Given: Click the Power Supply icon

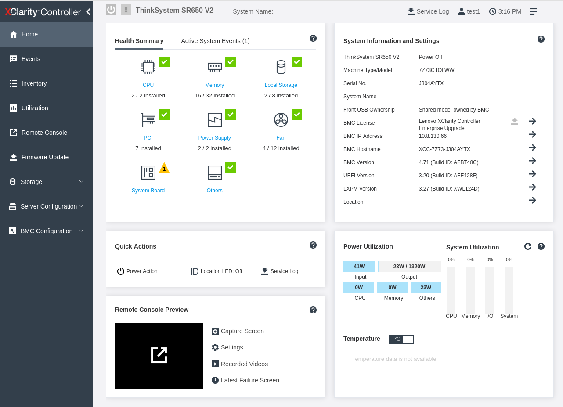Looking at the screenshot, I should click(215, 119).
